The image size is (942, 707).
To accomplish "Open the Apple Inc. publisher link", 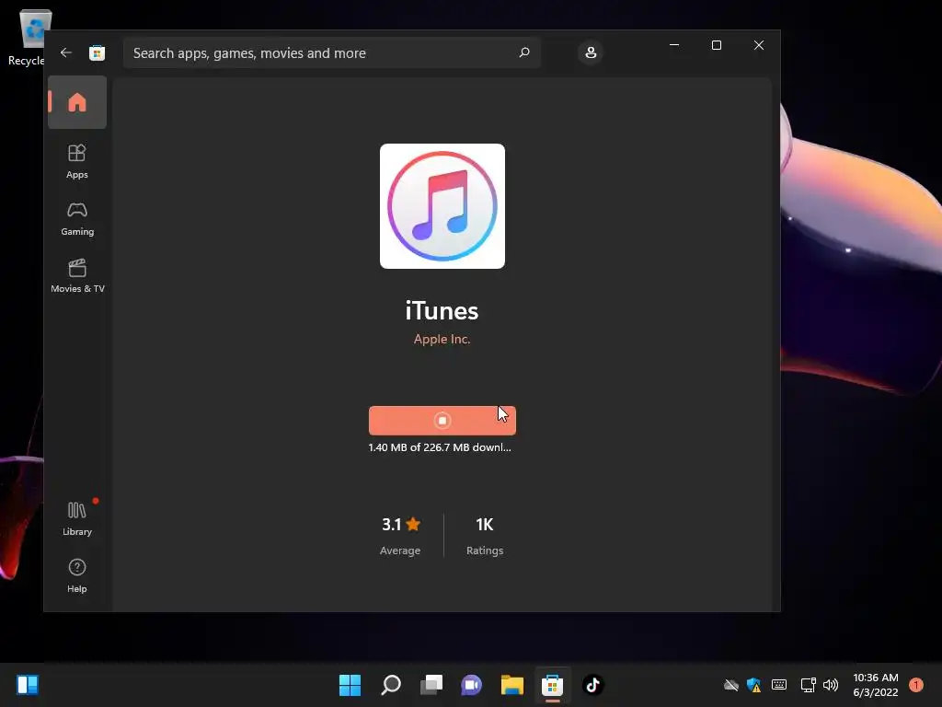I will click(442, 339).
